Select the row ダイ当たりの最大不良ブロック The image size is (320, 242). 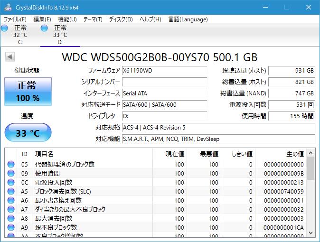point(156,209)
